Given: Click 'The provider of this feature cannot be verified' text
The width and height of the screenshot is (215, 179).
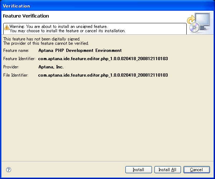Looking at the screenshot, I should pyautogui.click(x=46, y=43).
